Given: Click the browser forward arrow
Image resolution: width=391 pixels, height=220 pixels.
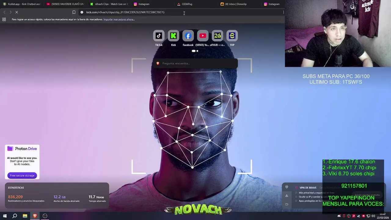Looking at the screenshot, I should [x=10, y=12].
